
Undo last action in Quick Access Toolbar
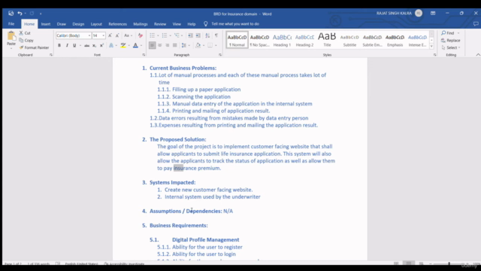20,14
